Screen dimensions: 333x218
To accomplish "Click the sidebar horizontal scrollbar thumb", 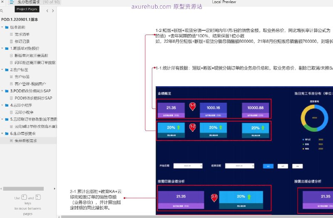I will [x=23, y=189].
